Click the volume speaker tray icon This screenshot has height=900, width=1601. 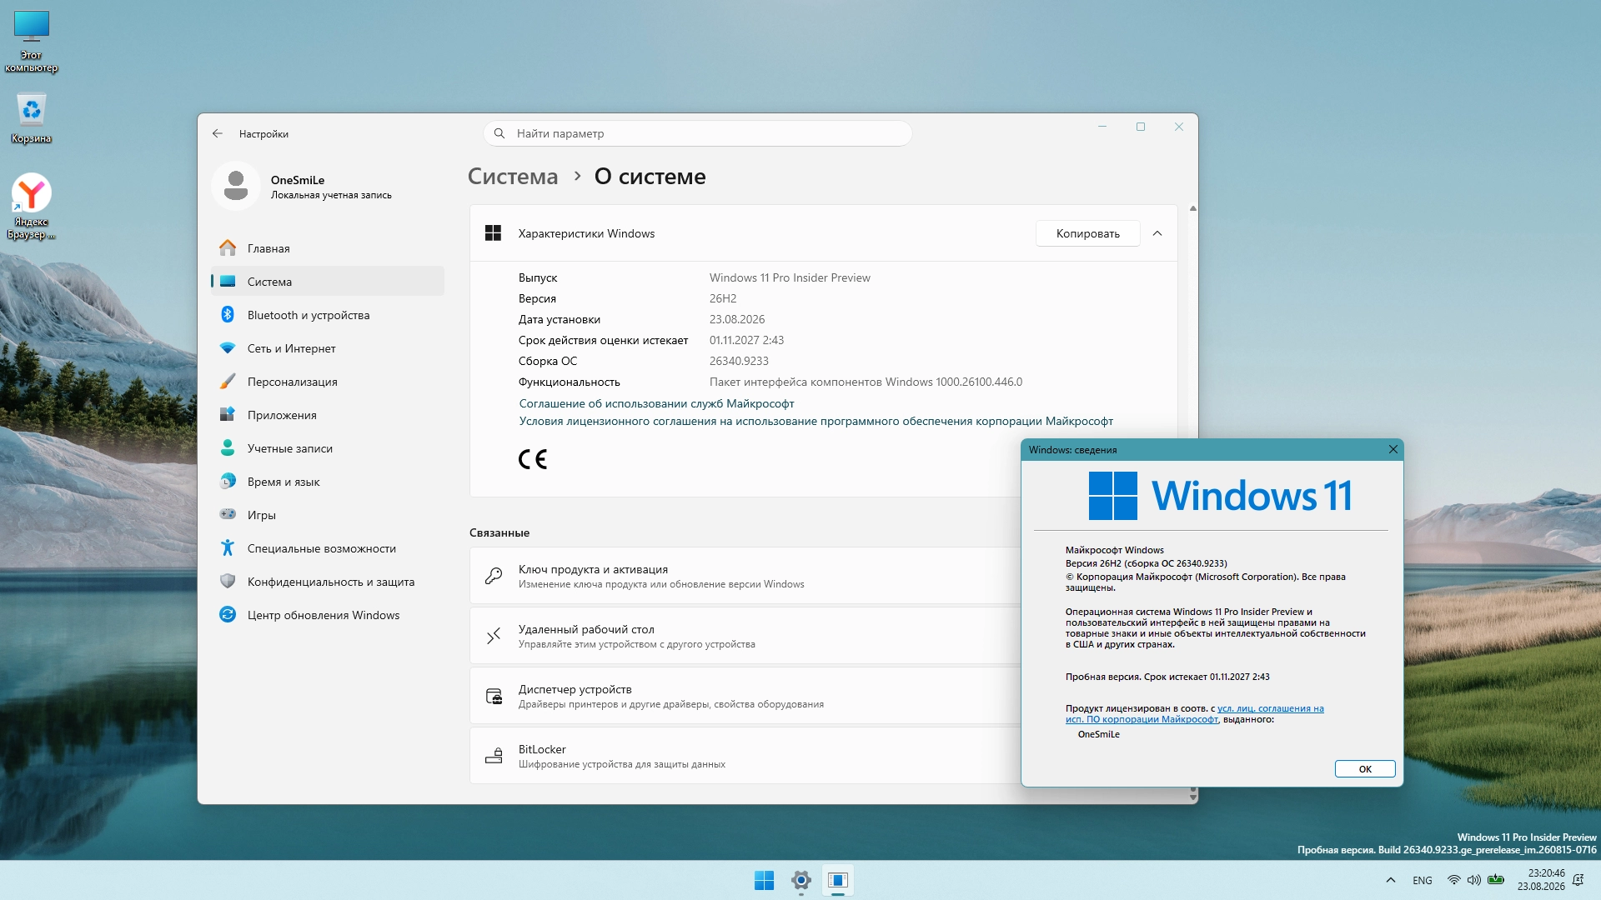pyautogui.click(x=1474, y=880)
